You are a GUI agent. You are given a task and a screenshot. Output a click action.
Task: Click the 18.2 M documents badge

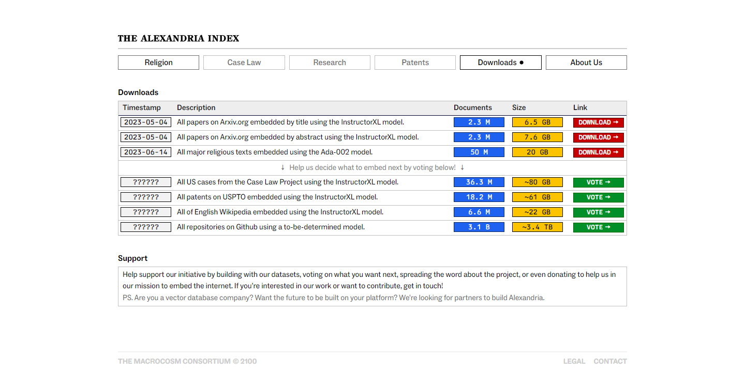[x=479, y=197]
